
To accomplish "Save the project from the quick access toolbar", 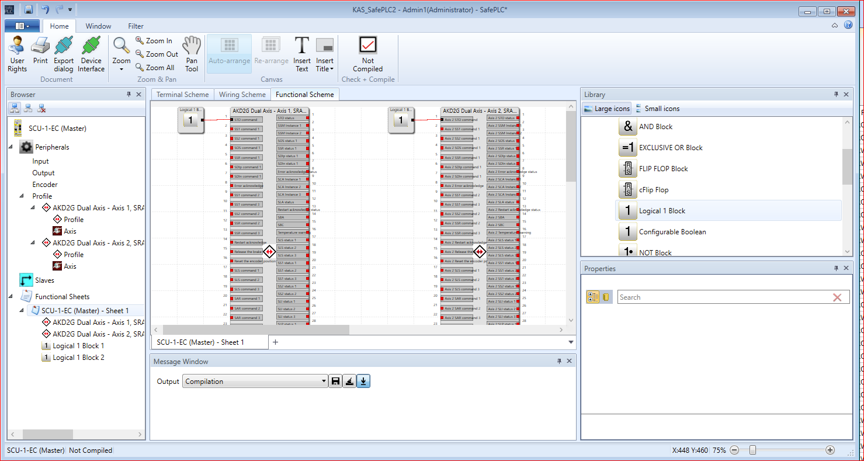I will (x=29, y=9).
